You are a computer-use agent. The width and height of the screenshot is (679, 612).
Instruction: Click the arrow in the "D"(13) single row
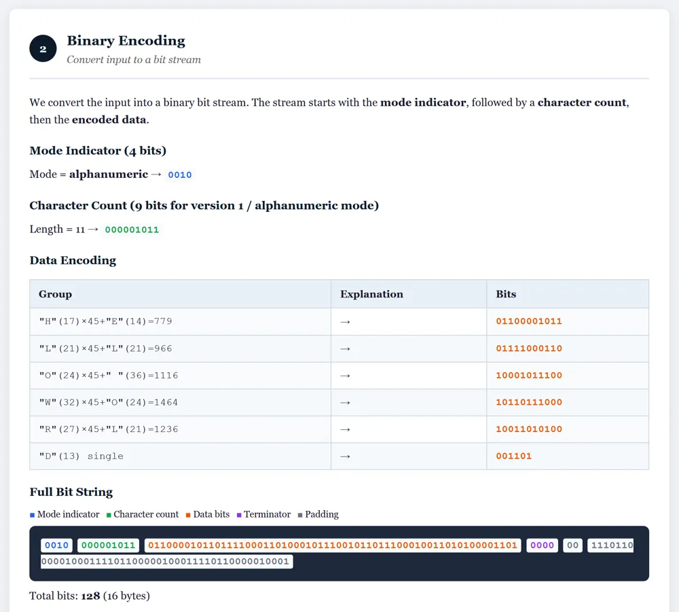point(345,456)
